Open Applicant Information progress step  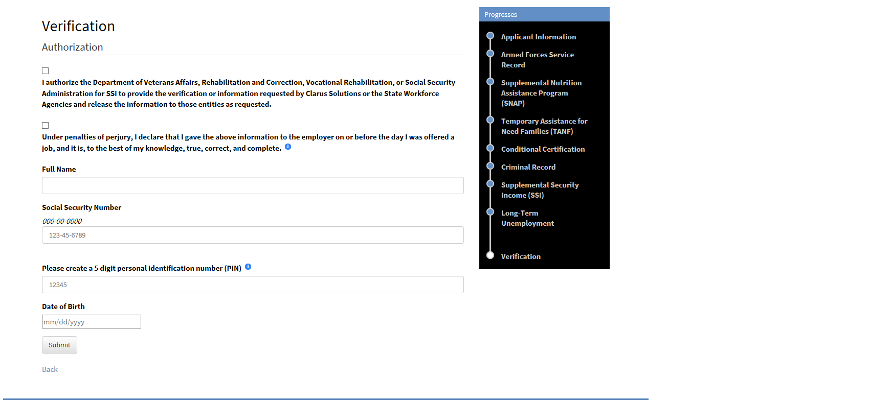[x=539, y=37]
